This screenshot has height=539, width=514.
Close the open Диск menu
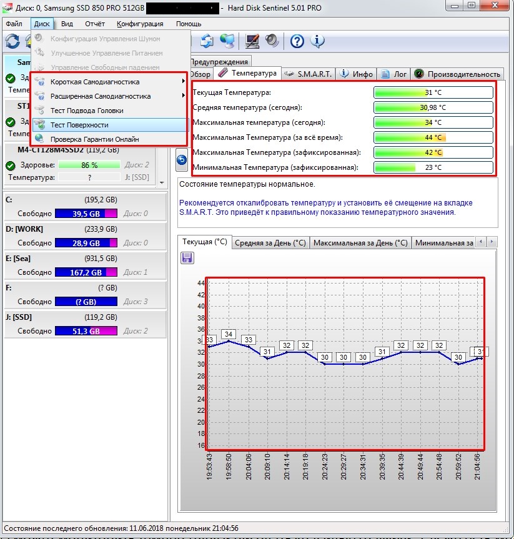(x=42, y=24)
